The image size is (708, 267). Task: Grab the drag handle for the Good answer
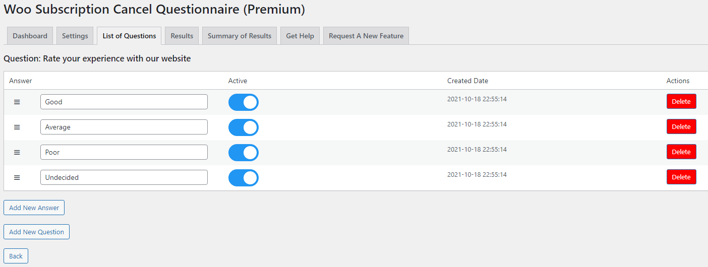pos(17,102)
